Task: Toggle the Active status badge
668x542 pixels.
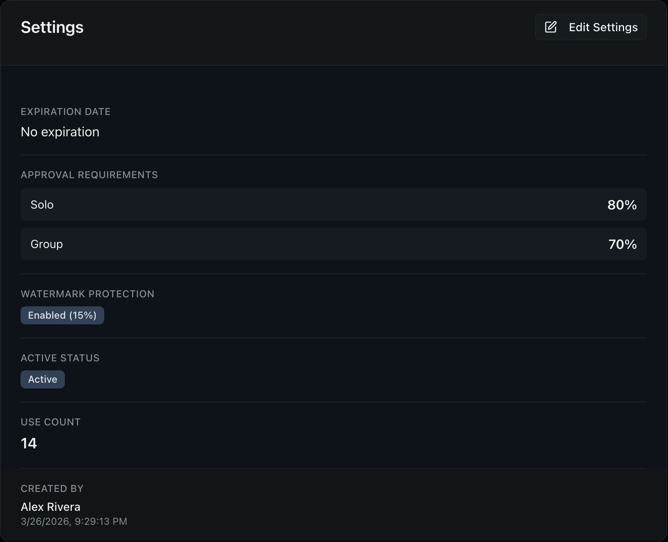Action: click(x=42, y=379)
